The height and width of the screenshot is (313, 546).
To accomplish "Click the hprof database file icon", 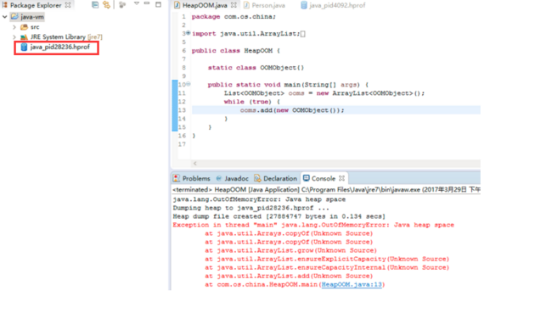I will 24,47.
